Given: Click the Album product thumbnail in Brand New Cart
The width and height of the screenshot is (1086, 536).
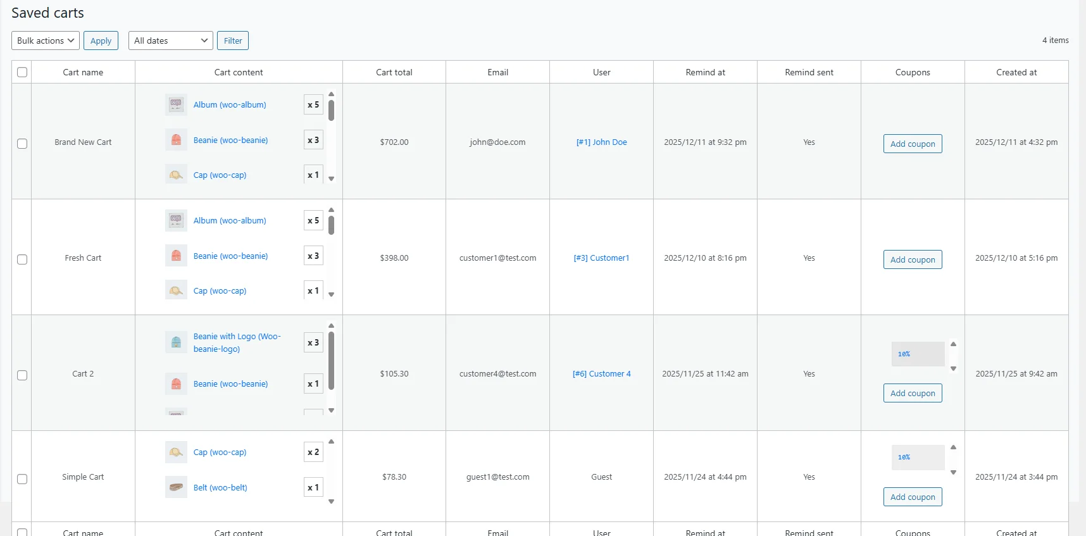Looking at the screenshot, I should pyautogui.click(x=176, y=104).
